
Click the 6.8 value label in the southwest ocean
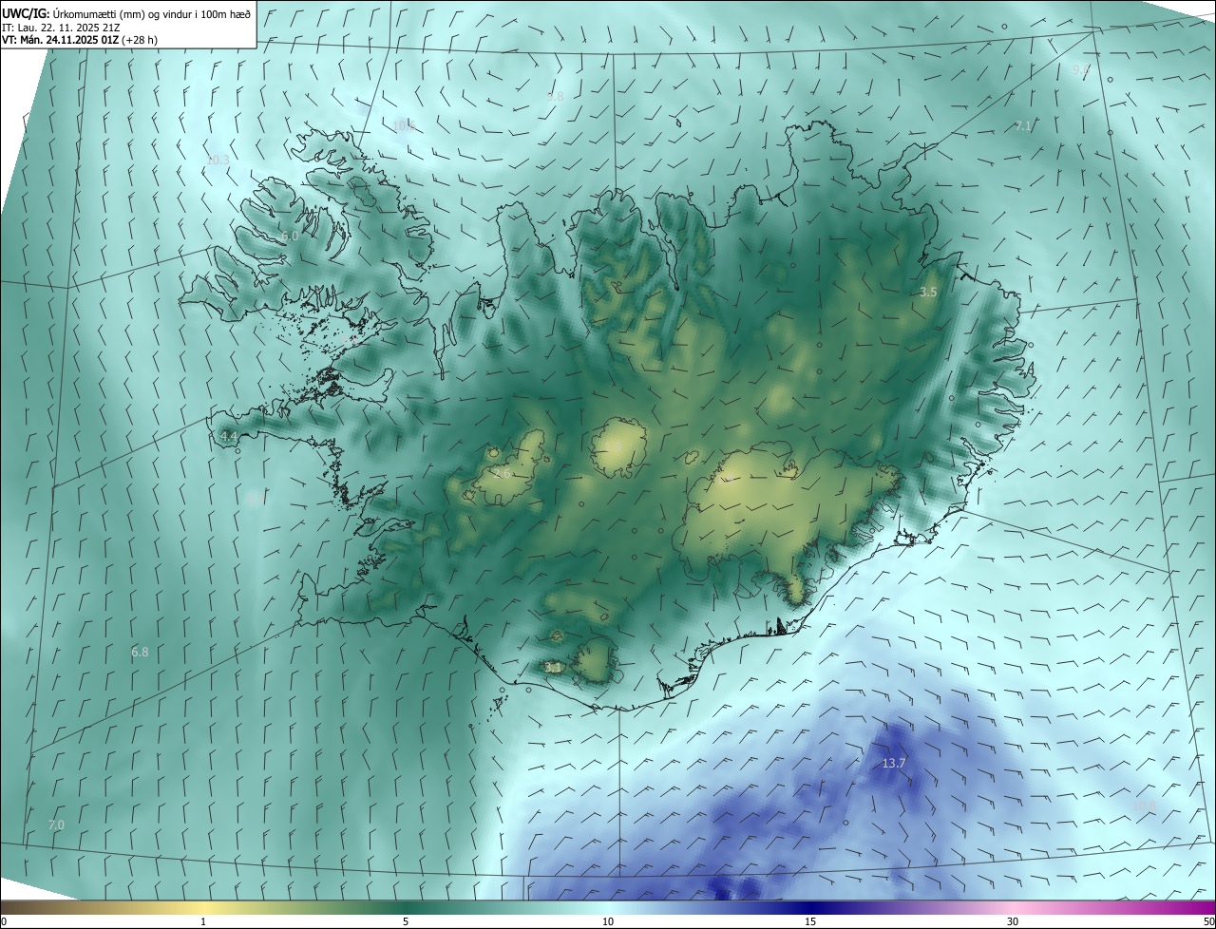(140, 653)
